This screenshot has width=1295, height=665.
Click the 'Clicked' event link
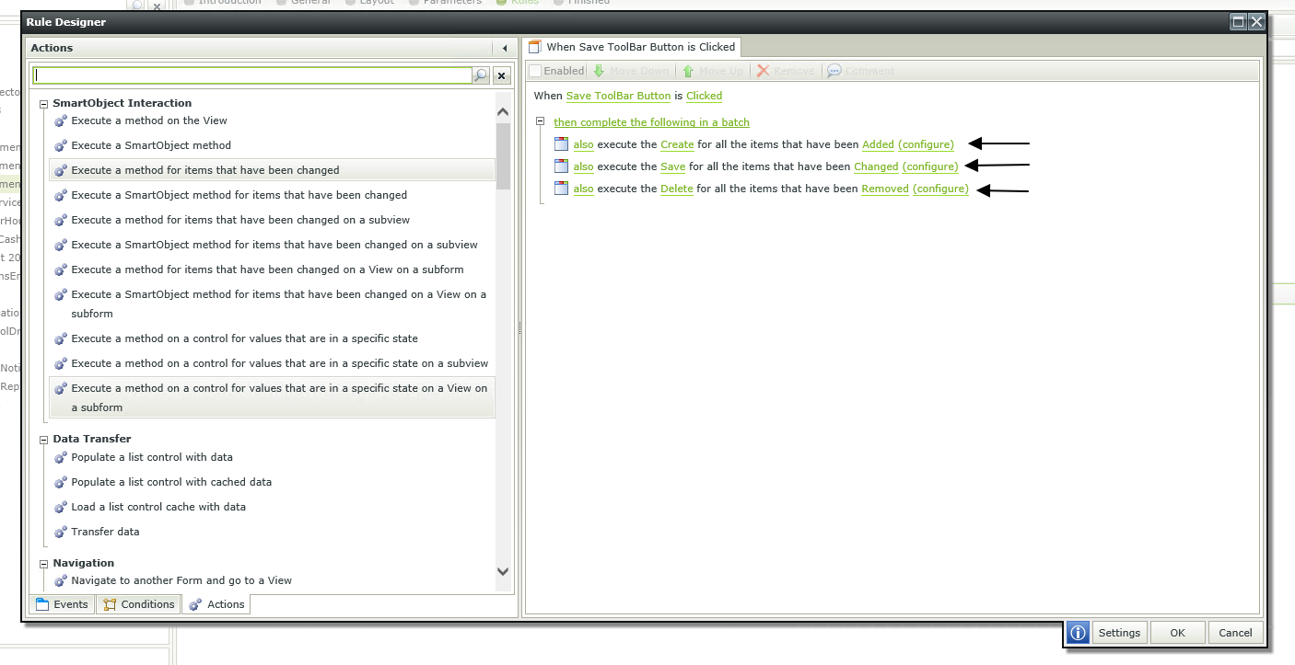(704, 96)
